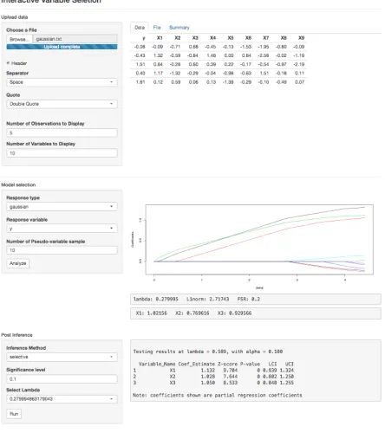Open the Separator dropdown showing Space
This screenshot has height=439, width=385.
tap(62, 82)
